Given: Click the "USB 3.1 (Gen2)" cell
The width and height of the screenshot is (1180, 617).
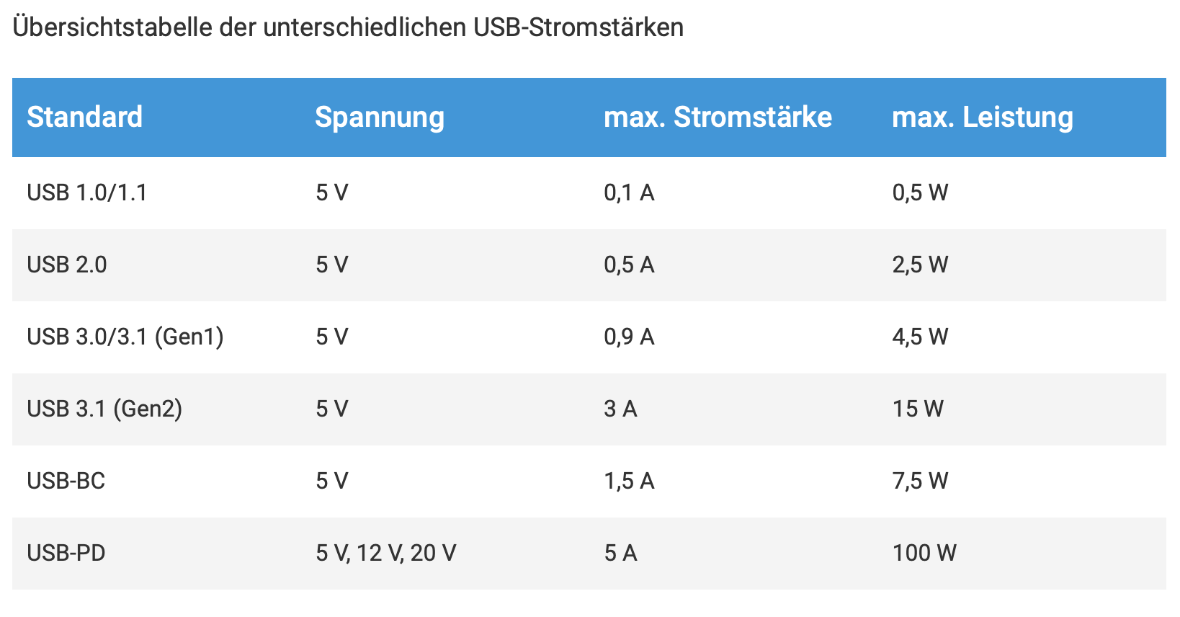Looking at the screenshot, I should tap(104, 409).
